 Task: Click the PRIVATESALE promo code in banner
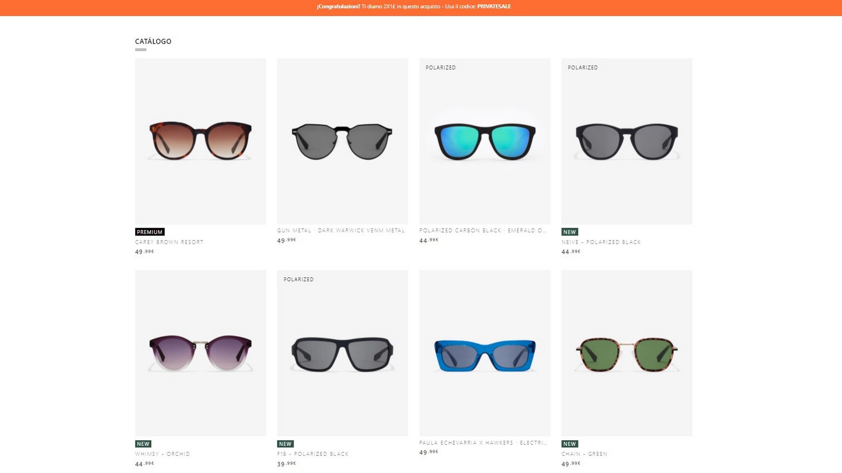click(x=494, y=7)
